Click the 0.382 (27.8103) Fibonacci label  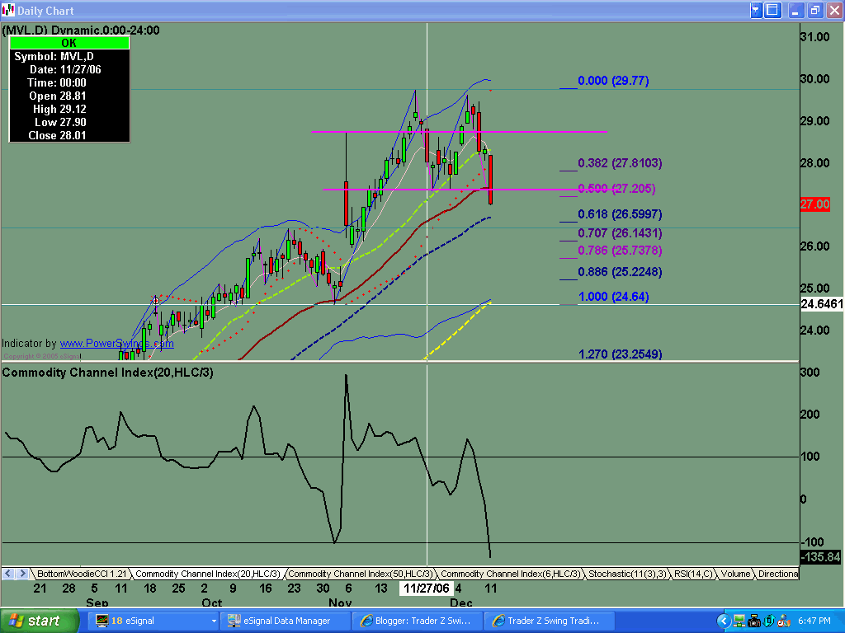620,163
